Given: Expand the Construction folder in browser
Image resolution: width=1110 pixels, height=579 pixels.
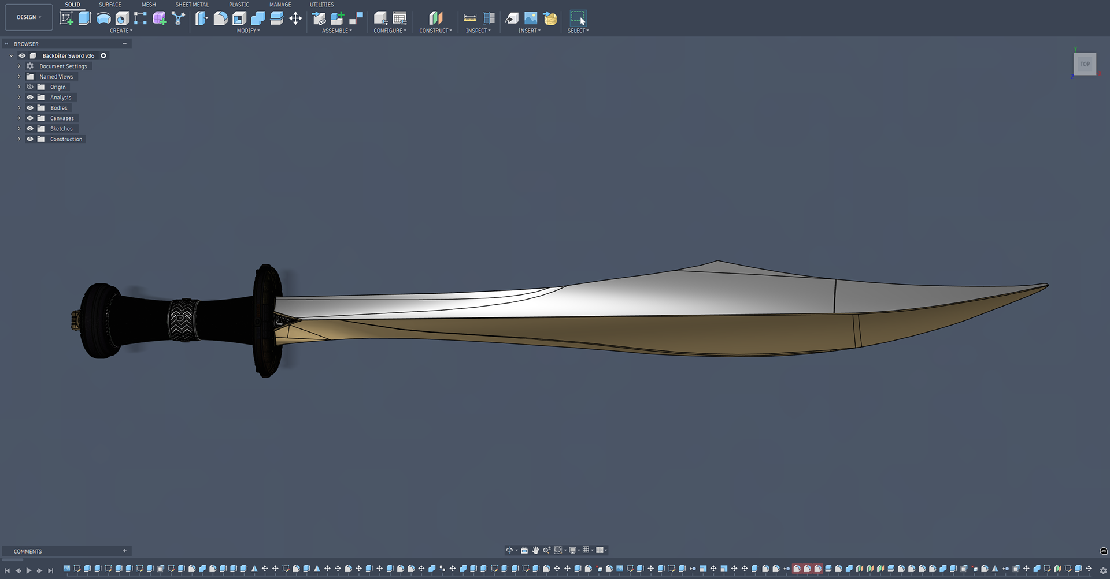Looking at the screenshot, I should [20, 139].
